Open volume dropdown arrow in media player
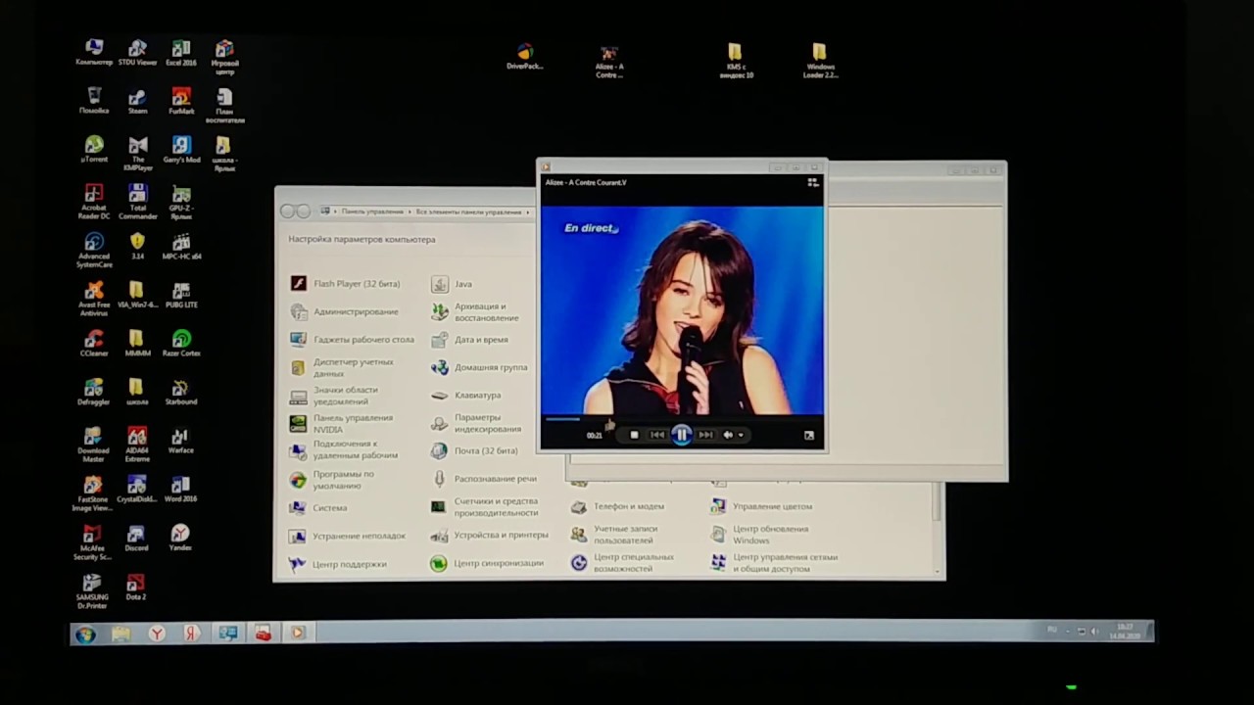Image resolution: width=1254 pixels, height=705 pixels. click(x=741, y=435)
